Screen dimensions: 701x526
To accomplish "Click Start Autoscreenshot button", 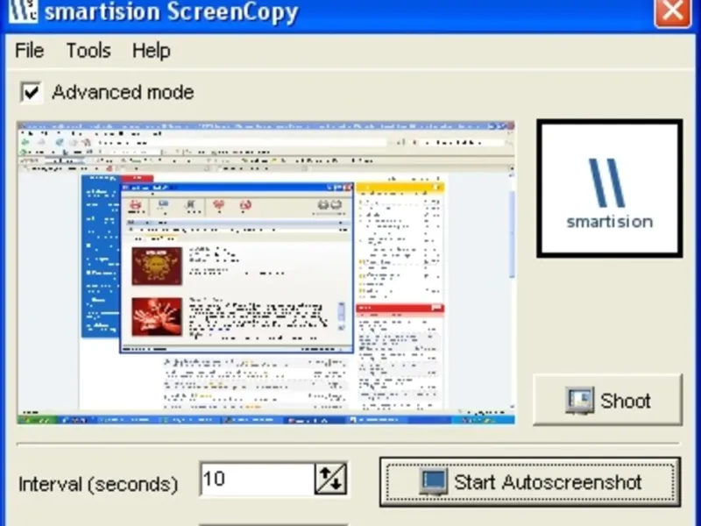I will [530, 482].
